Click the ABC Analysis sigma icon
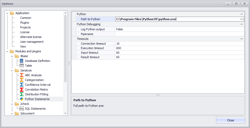 pyautogui.click(x=22, y=75)
